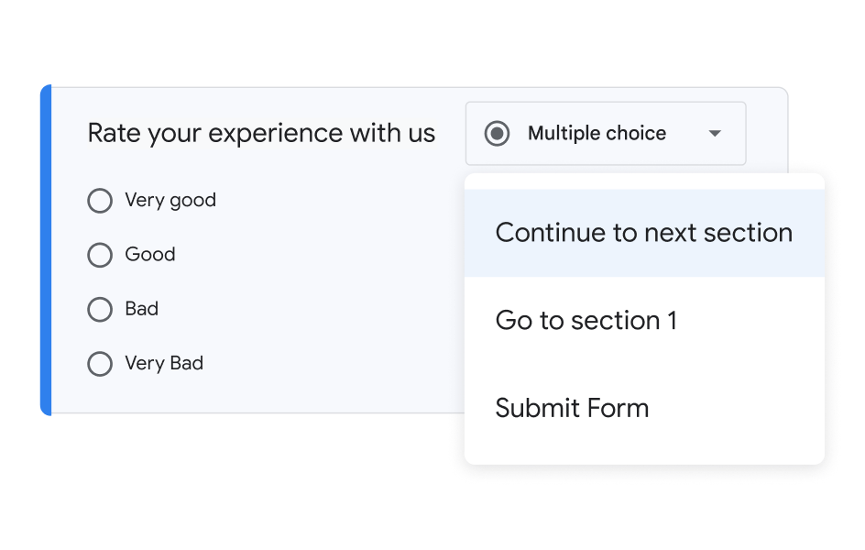
Task: Select Go to section 1
Action: pyautogui.click(x=586, y=321)
